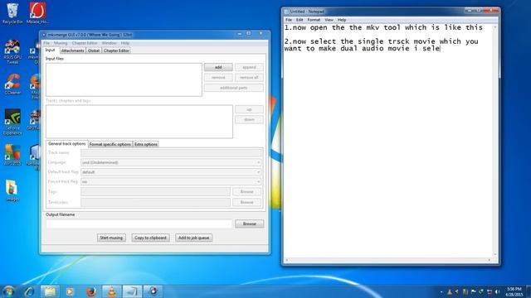Click the Browse button for Tags
Viewport: 531px width, 298px height.
(246, 192)
